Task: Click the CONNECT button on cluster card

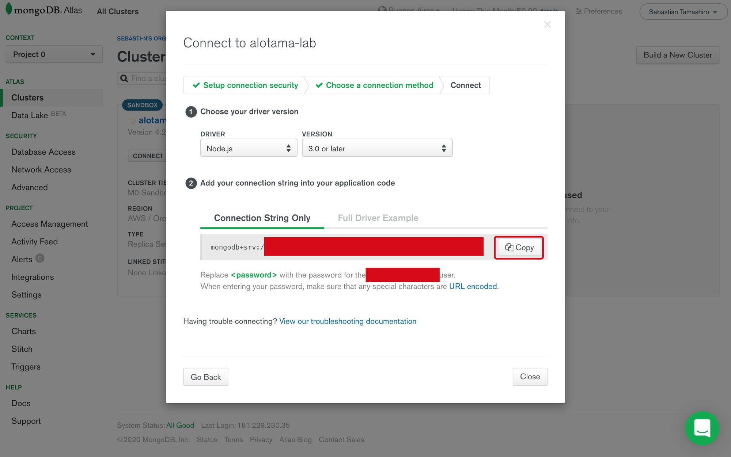Action: 147,156
